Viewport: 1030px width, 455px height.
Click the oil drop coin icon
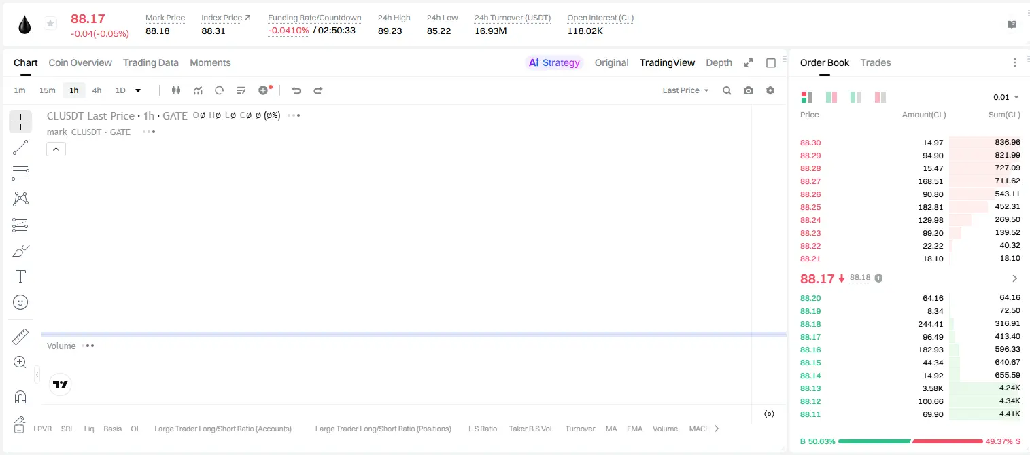click(25, 24)
